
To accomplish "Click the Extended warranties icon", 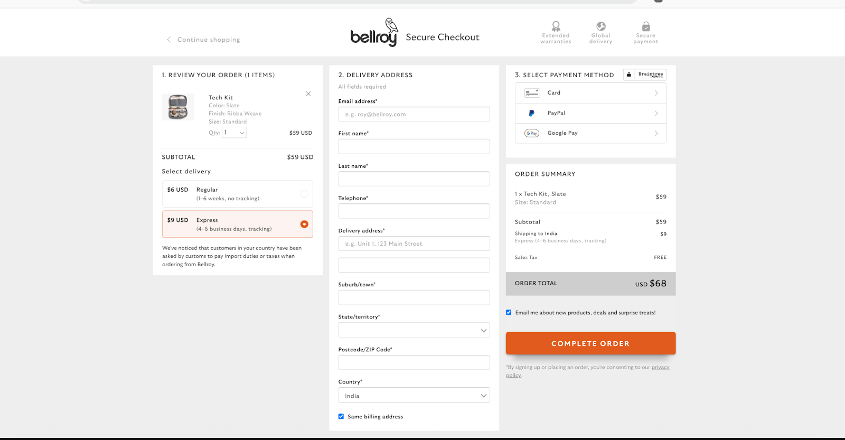I will click(x=556, y=26).
